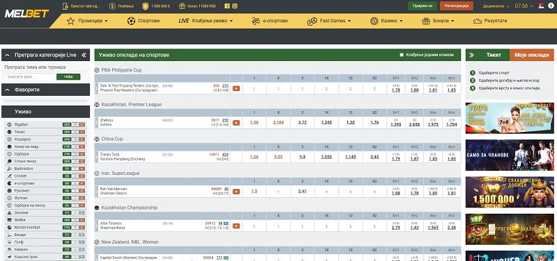The width and height of the screenshot is (557, 261).
Task: Open the 07:56 time zone dropdown
Action: [x=525, y=6]
